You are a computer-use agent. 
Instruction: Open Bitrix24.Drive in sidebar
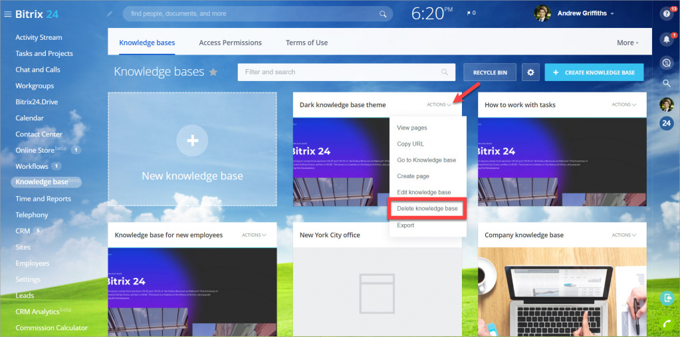point(37,102)
